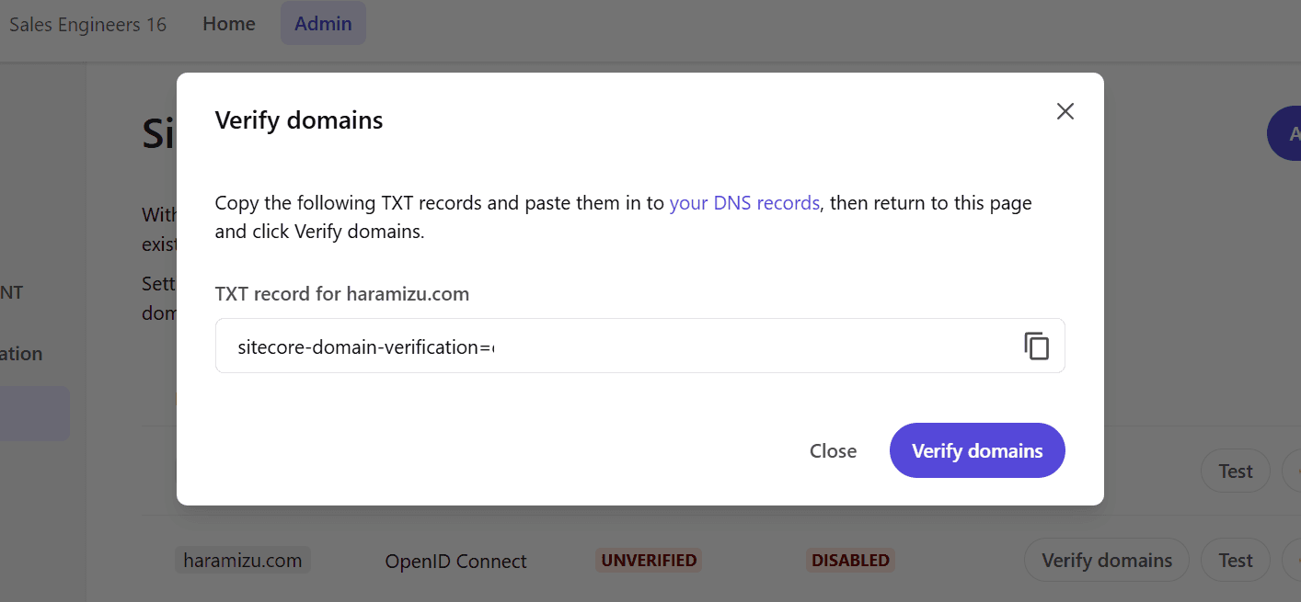Click the sidebar item ending in 'ation'
Screen dimensions: 1301x602
(21, 354)
